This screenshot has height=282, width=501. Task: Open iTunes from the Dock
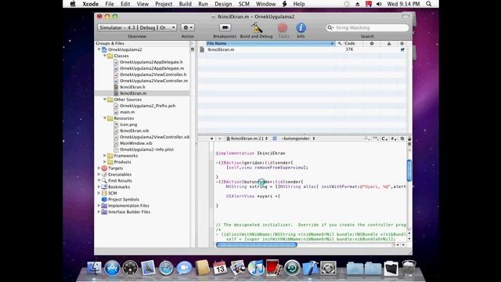tap(256, 268)
